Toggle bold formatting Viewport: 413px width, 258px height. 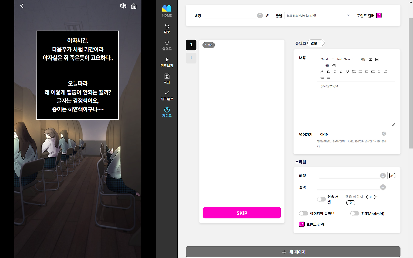(328, 72)
